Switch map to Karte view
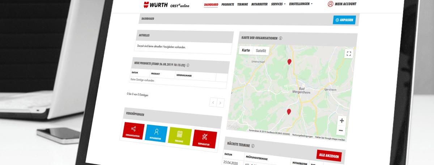Image resolution: width=434 pixels, height=165 pixels. (x=246, y=50)
